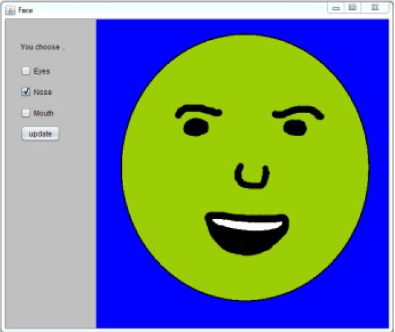The height and width of the screenshot is (332, 395).
Task: Click the black area of the smiling mouth
Action: pyautogui.click(x=246, y=243)
